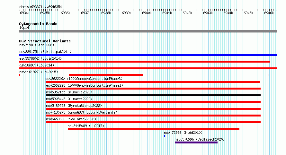Image resolution: width=286 pixels, height=155 pixels.
Task: Click the red dgv28n97 variant bar
Action: coord(148,68)
